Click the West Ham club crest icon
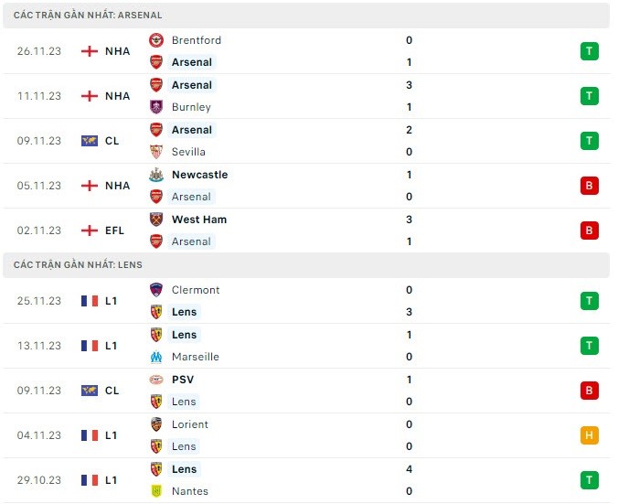 point(156,220)
